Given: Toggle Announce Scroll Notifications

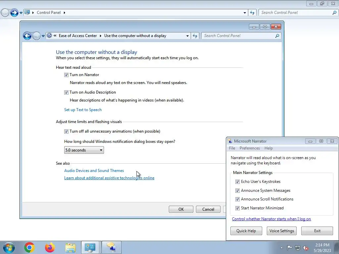Looking at the screenshot, I should [x=237, y=199].
